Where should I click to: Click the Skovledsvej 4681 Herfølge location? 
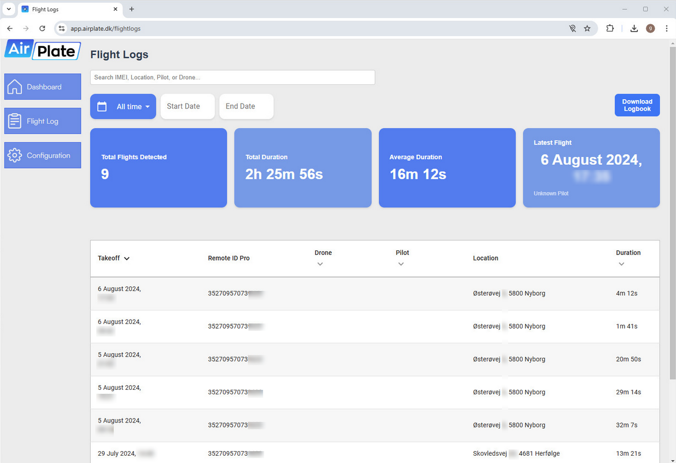point(517,453)
